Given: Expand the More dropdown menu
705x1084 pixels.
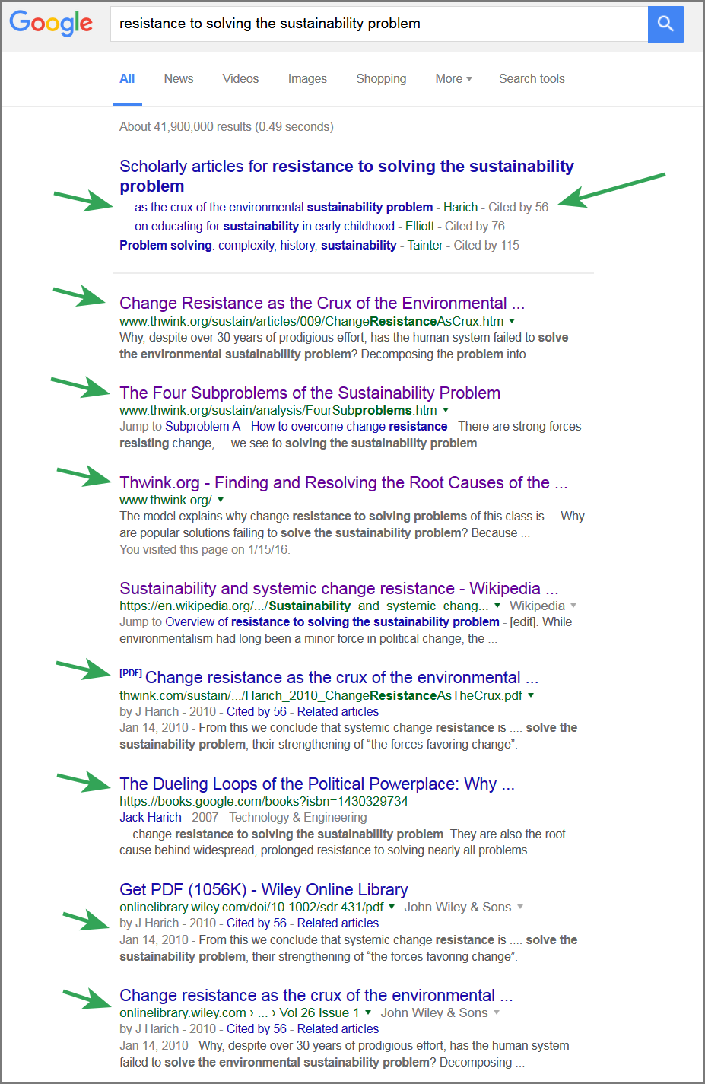Looking at the screenshot, I should (453, 79).
